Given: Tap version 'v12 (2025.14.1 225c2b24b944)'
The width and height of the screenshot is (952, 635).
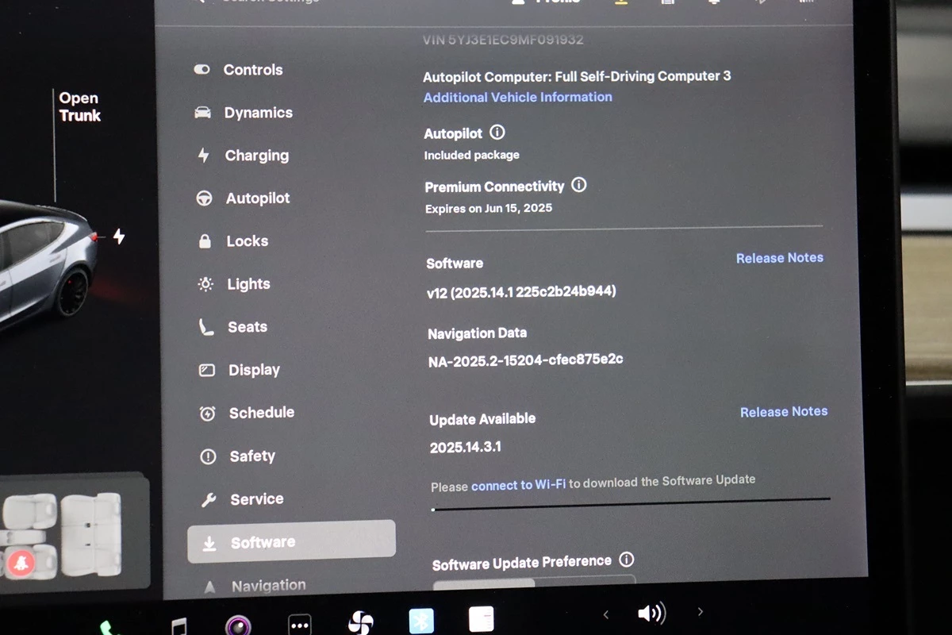Looking at the screenshot, I should pyautogui.click(x=521, y=292).
